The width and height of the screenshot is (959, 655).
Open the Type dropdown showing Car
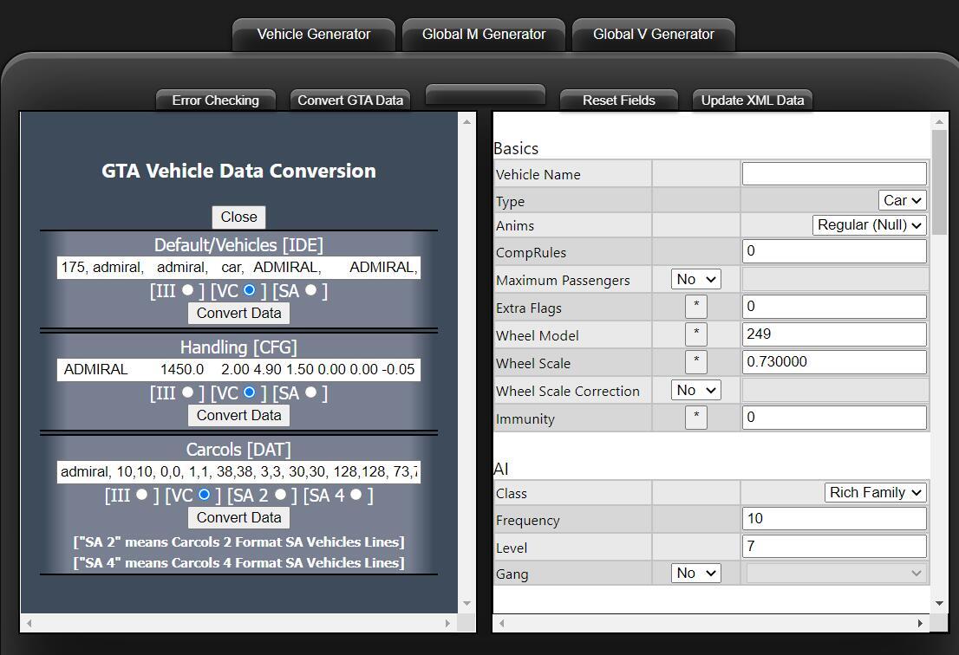click(x=902, y=200)
